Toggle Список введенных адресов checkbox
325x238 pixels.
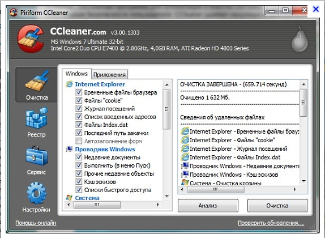click(79, 116)
